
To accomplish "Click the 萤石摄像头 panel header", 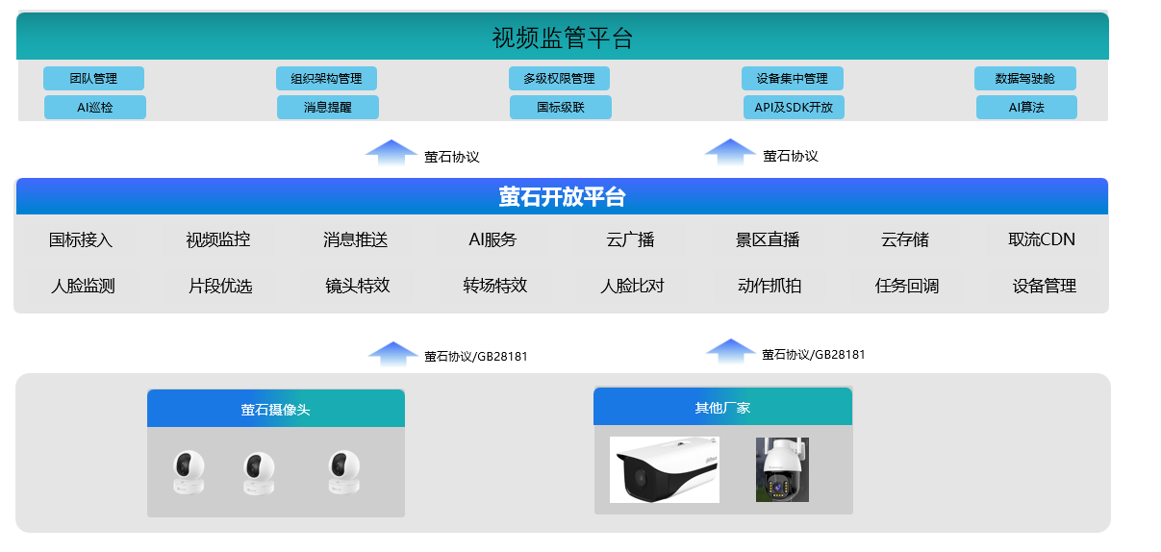I will point(275,410).
